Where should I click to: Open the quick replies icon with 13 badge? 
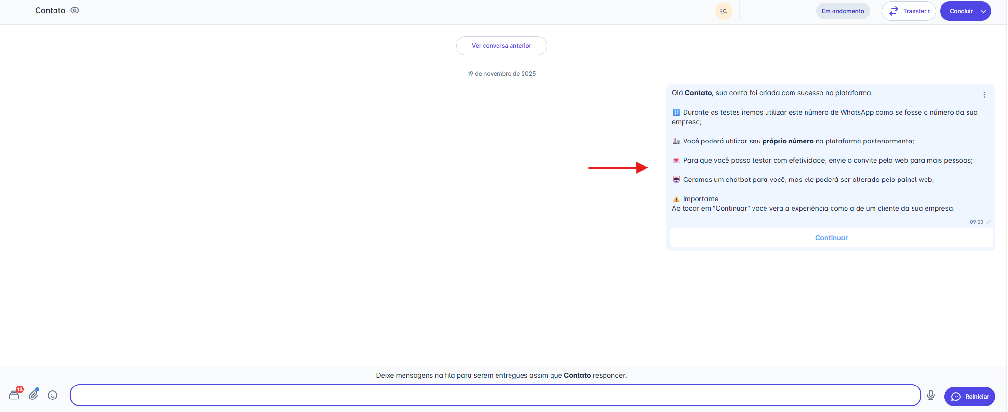(x=15, y=395)
